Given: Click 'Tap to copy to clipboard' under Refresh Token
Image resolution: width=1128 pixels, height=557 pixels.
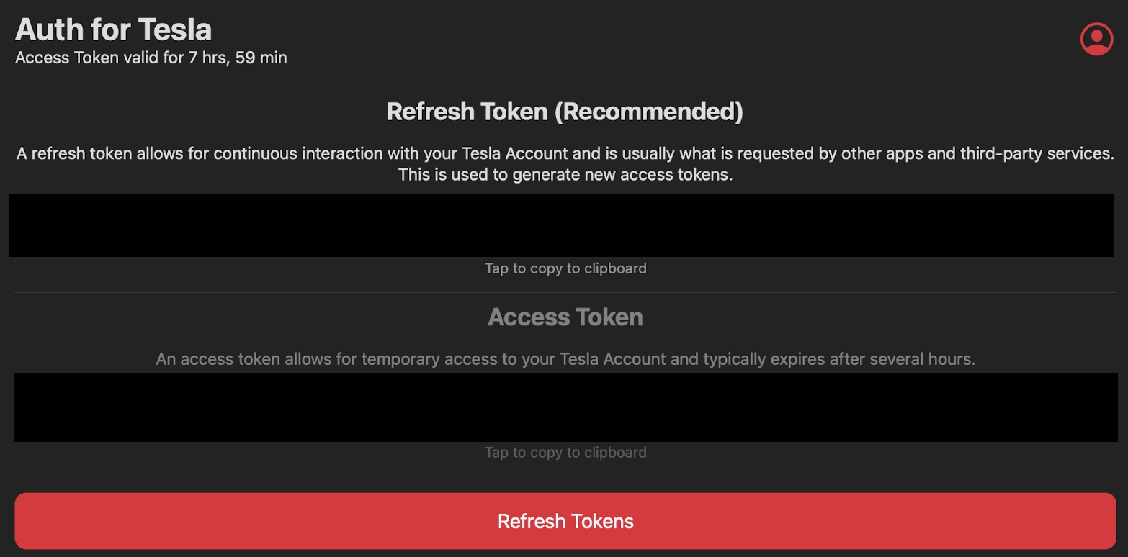Looking at the screenshot, I should pyautogui.click(x=564, y=268).
